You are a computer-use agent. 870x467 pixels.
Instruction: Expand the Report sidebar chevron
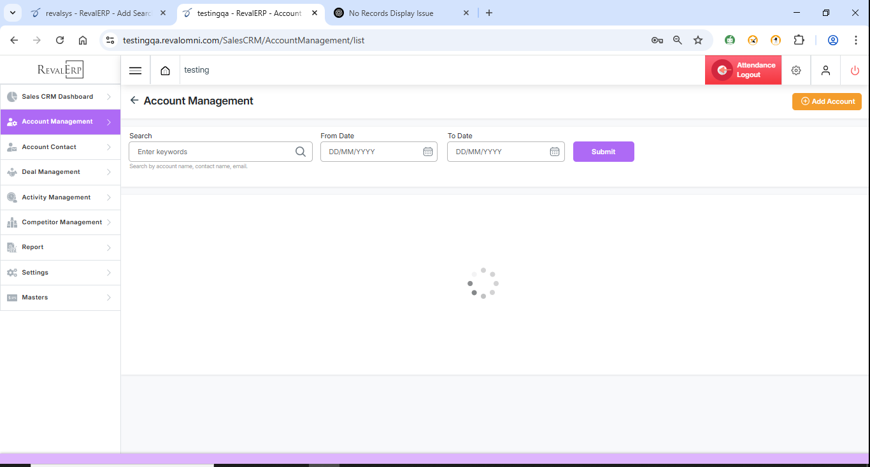109,247
